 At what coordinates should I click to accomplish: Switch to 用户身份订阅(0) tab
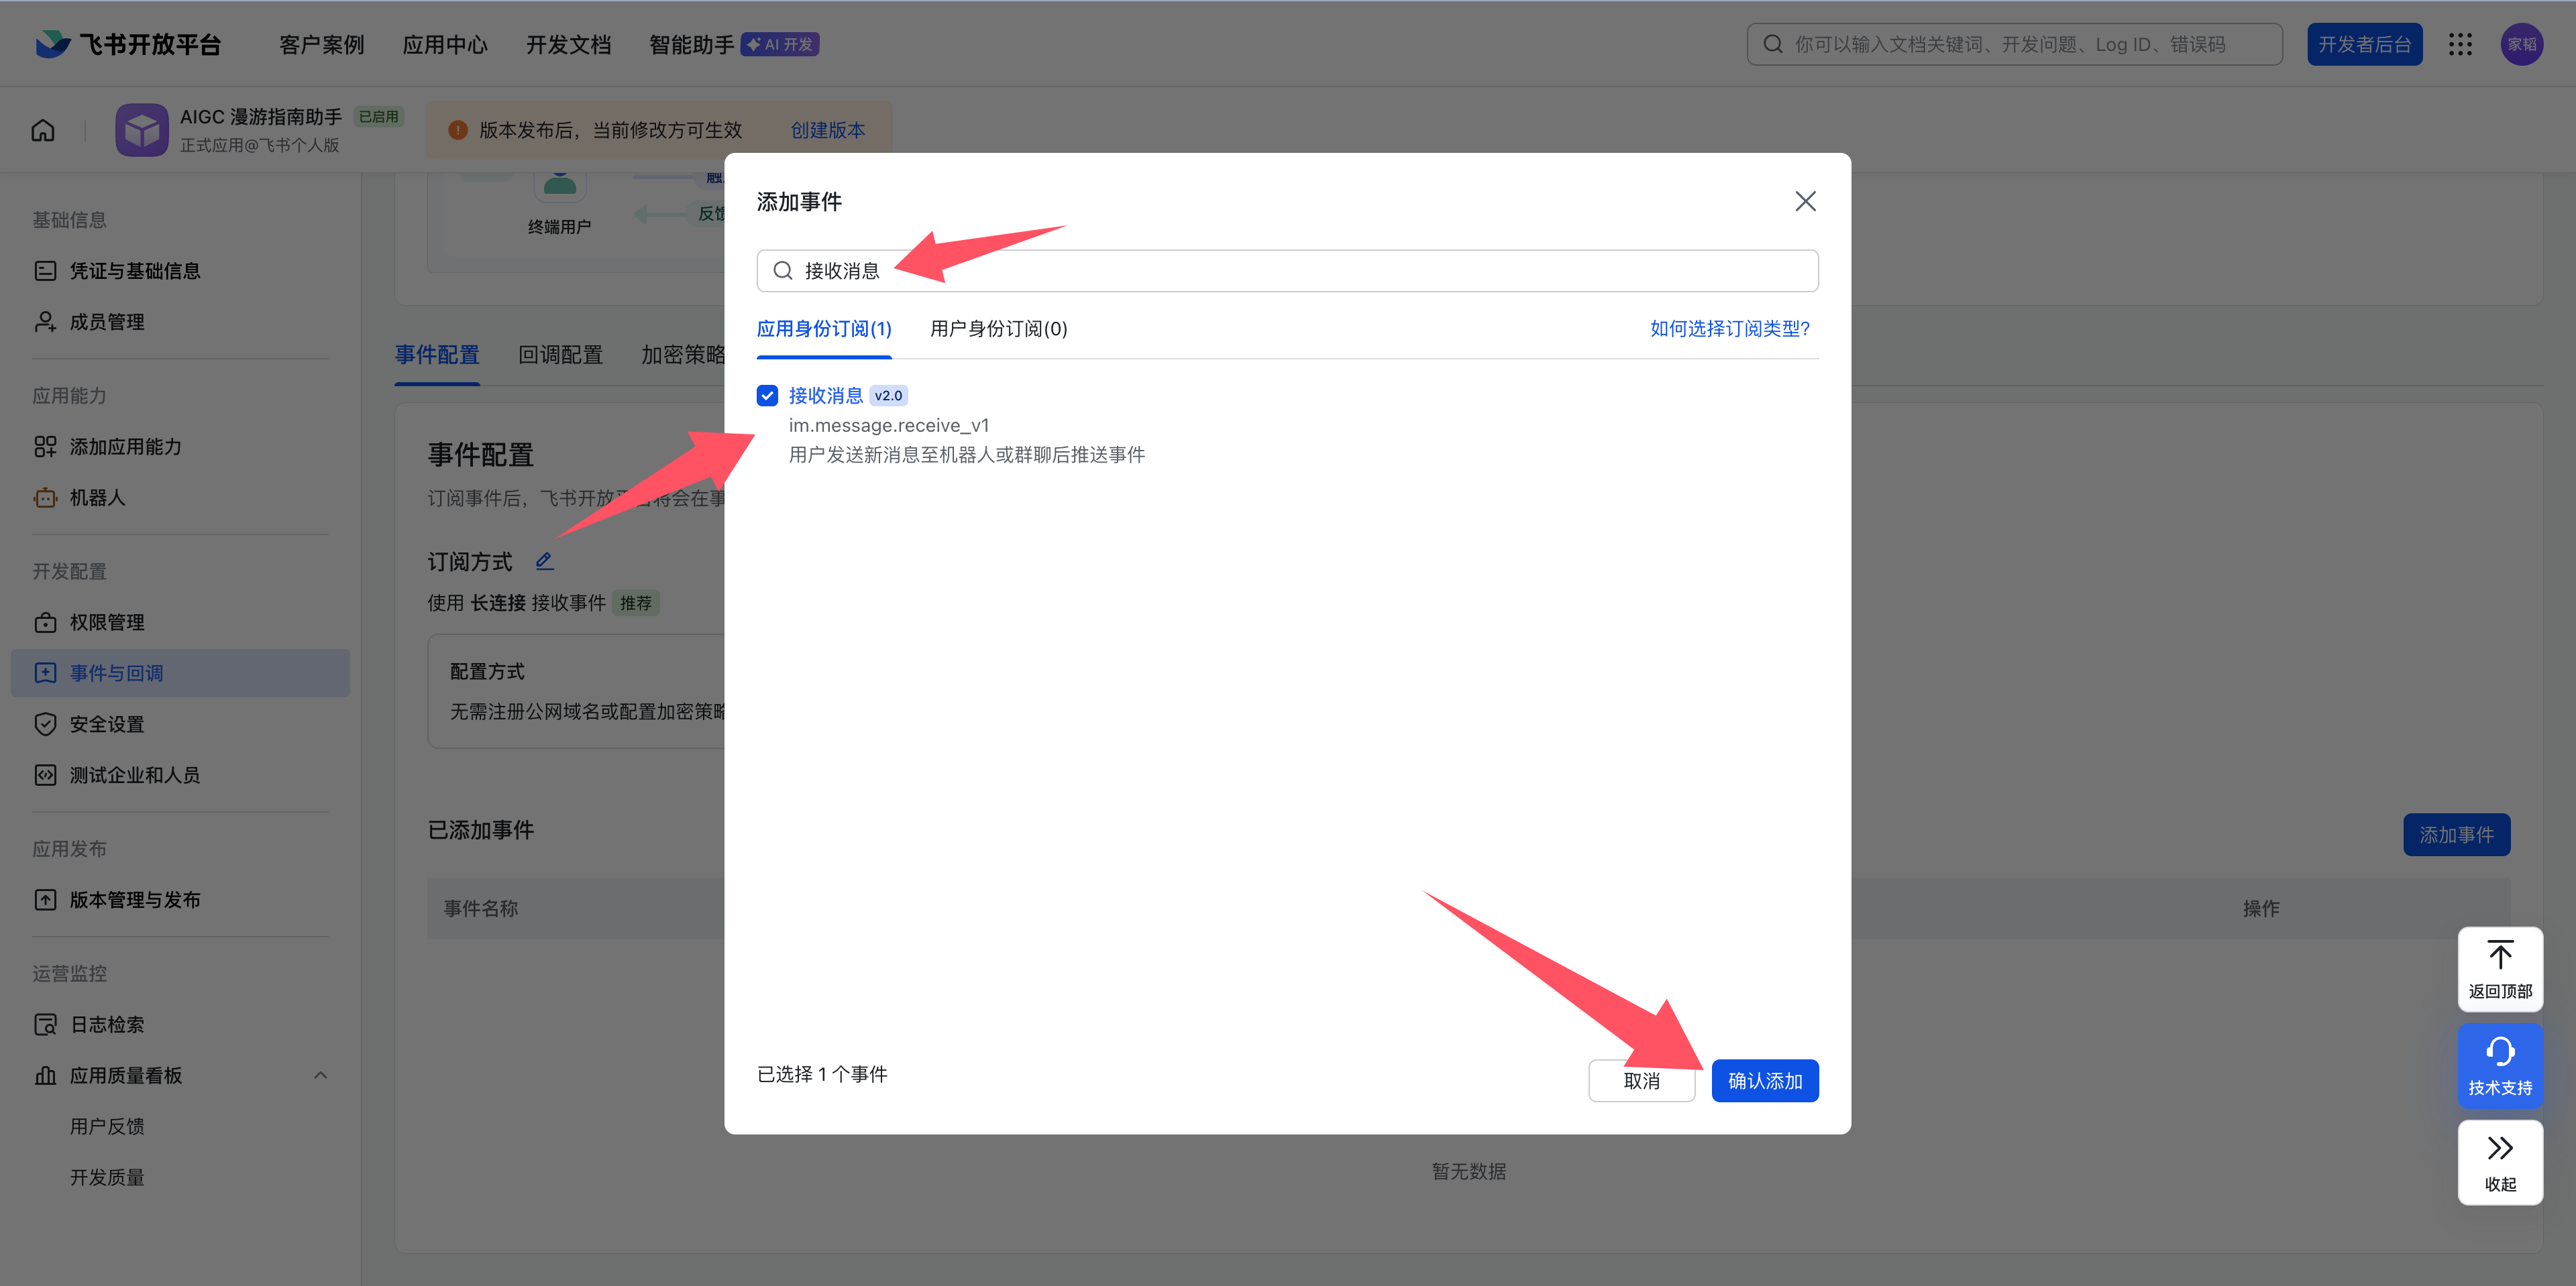pos(998,329)
